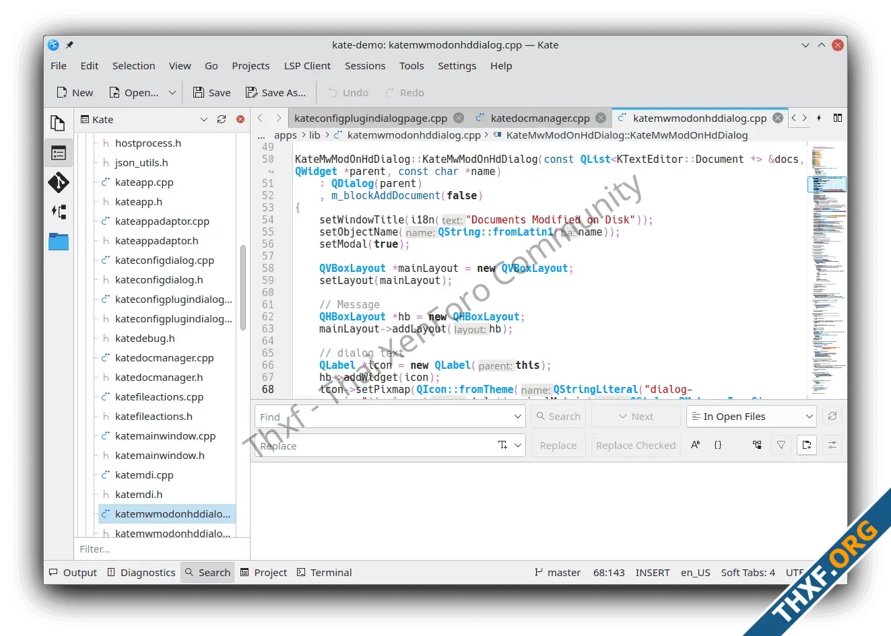Click the Replace Checked button
The width and height of the screenshot is (891, 636).
(x=636, y=445)
